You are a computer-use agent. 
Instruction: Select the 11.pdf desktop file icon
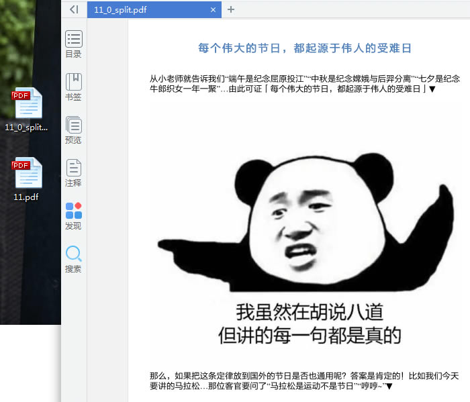tap(27, 179)
